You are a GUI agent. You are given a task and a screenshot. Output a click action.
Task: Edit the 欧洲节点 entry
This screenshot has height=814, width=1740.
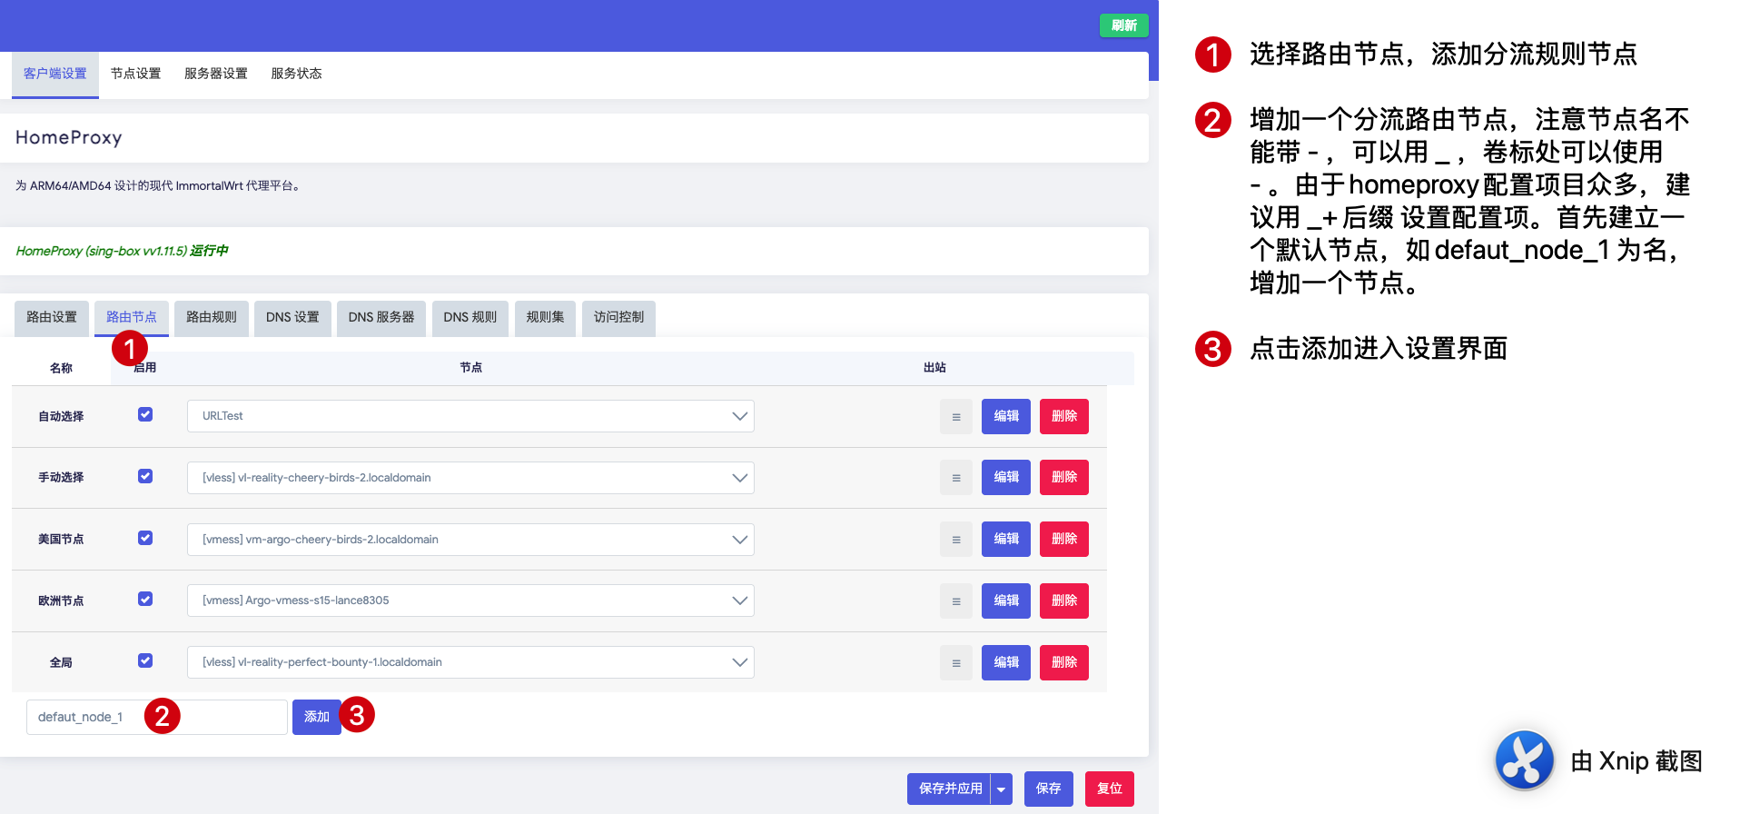click(1006, 601)
